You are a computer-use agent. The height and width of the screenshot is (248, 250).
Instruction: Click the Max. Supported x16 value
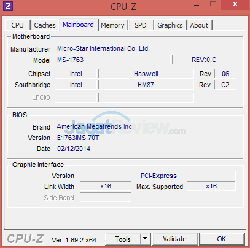[x=211, y=187]
